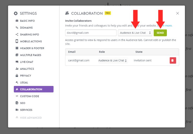Viewport: 193px width, 134px height.
Task: Click the yellow PRO badge
Action: 108,13
